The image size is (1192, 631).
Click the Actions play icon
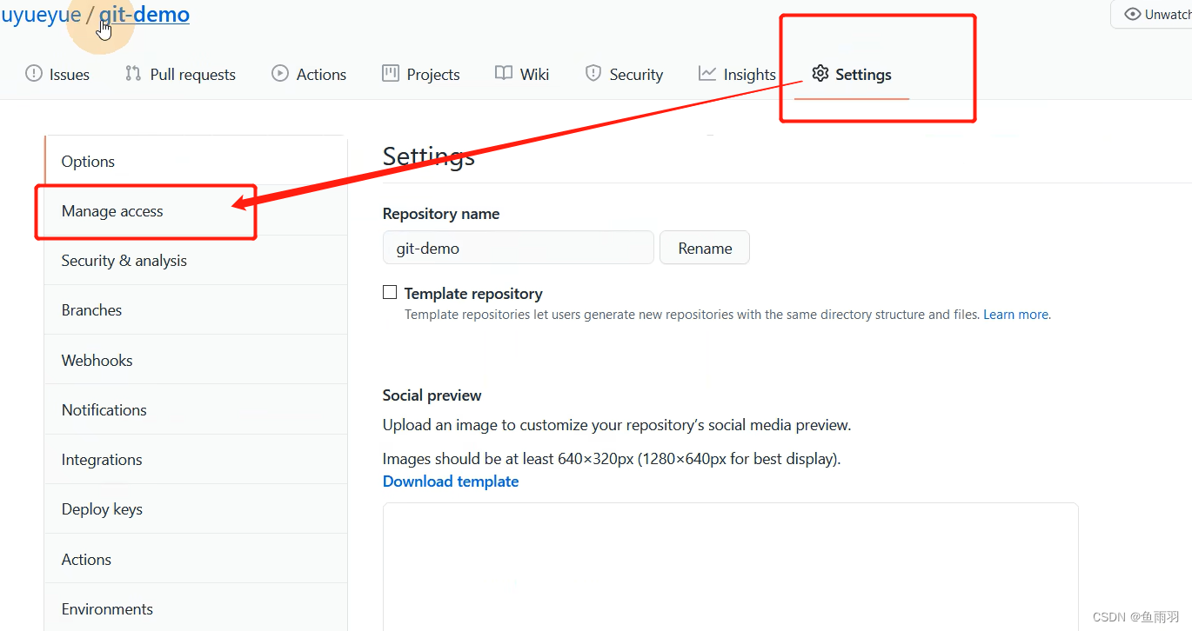[280, 74]
